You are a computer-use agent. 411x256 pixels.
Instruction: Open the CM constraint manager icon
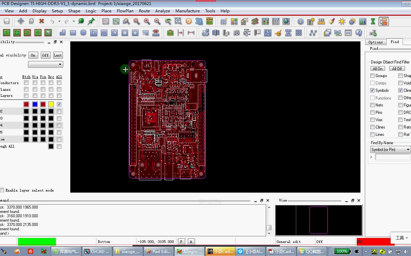coord(265,21)
